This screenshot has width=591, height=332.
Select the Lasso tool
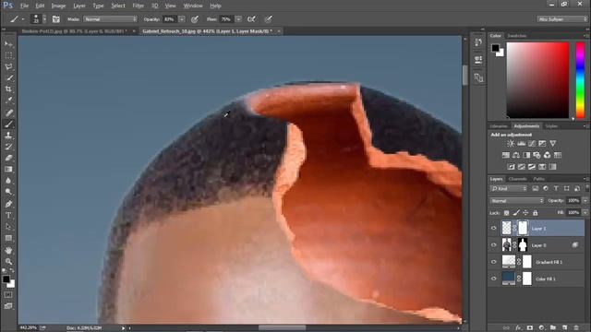click(x=8, y=67)
